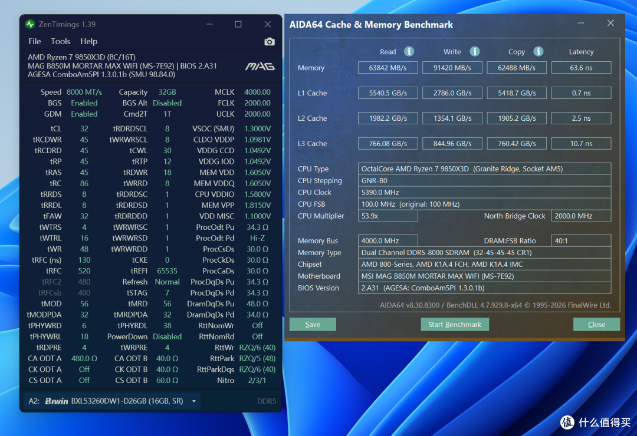Screen dimensions: 637x436
Task: Click the North Bridge Clock value 2000.0 MHz
Action: 582,216
